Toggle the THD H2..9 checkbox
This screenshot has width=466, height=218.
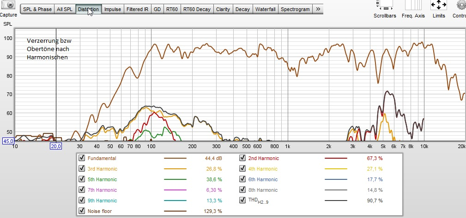coord(242,200)
